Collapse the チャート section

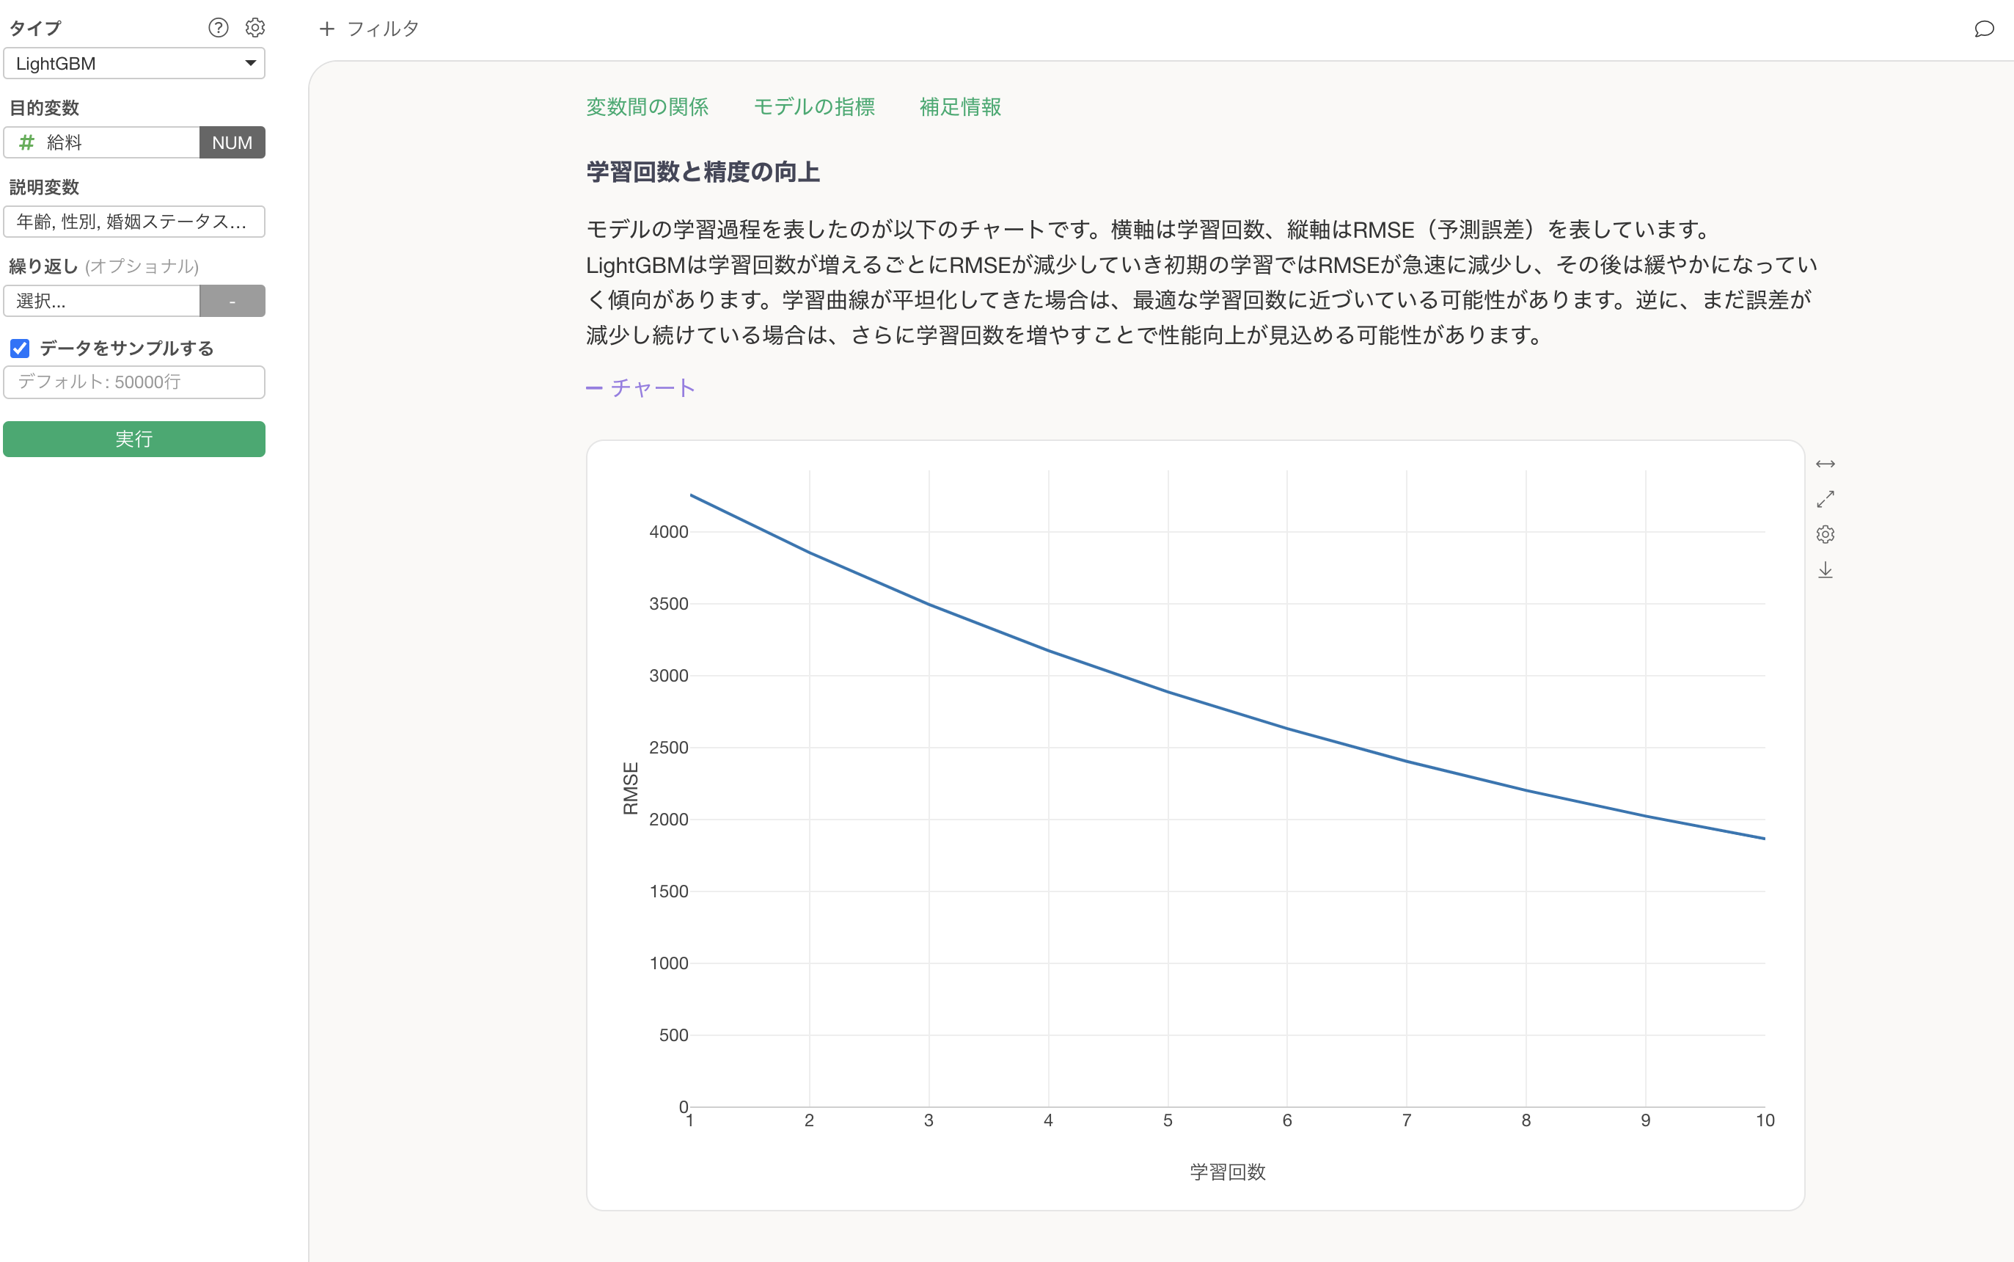pos(641,387)
